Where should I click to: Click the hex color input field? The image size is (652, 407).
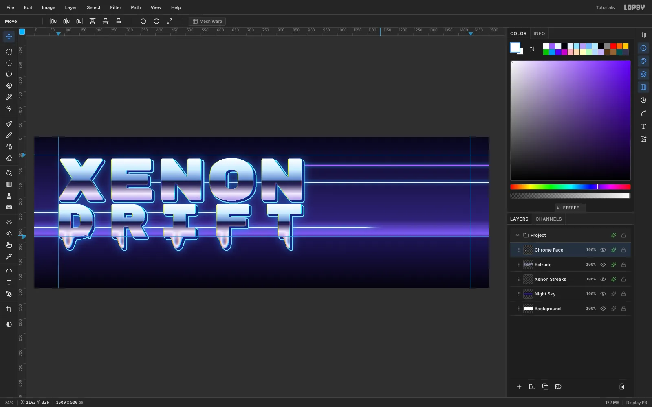point(570,208)
